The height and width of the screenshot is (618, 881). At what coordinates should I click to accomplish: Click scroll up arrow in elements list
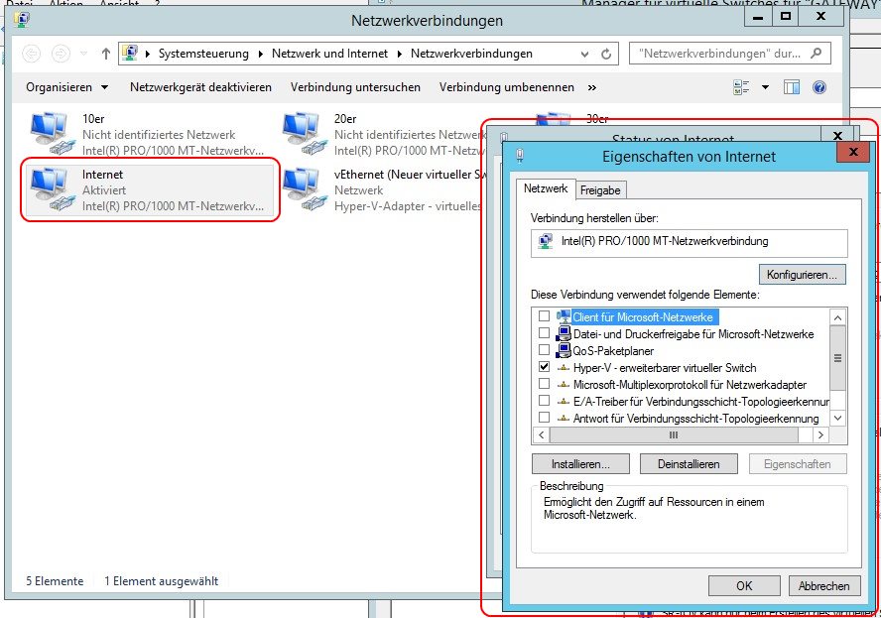pos(837,317)
